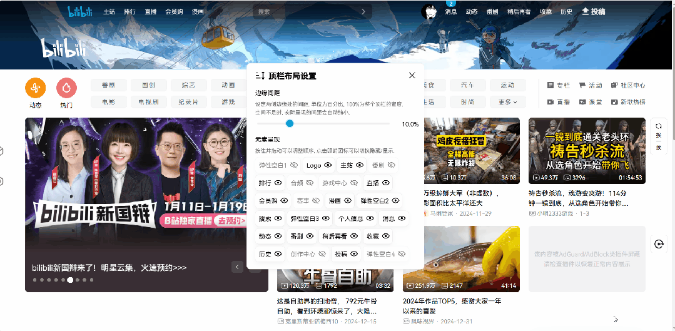Toggle visibility of 弹性空白3 element
675x331 pixels.
click(x=326, y=218)
